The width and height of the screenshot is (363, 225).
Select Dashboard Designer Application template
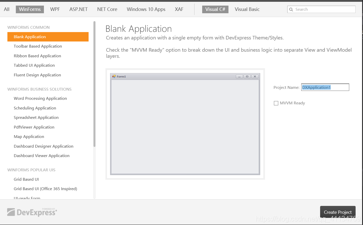point(43,146)
